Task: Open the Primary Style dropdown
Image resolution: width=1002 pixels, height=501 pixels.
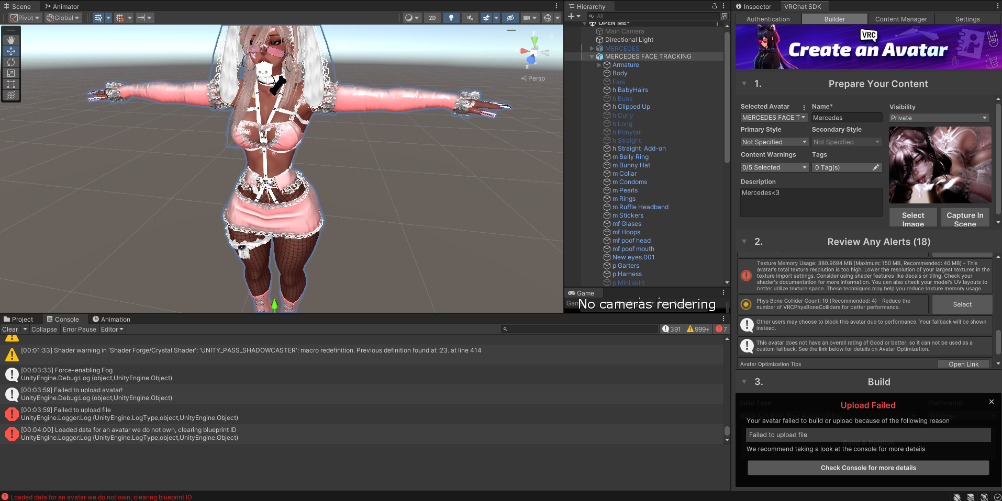Action: [774, 142]
